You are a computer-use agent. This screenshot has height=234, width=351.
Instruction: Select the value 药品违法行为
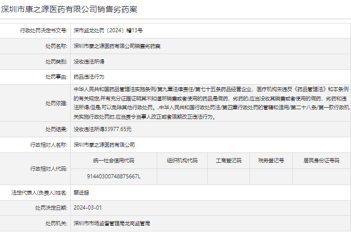(89, 77)
